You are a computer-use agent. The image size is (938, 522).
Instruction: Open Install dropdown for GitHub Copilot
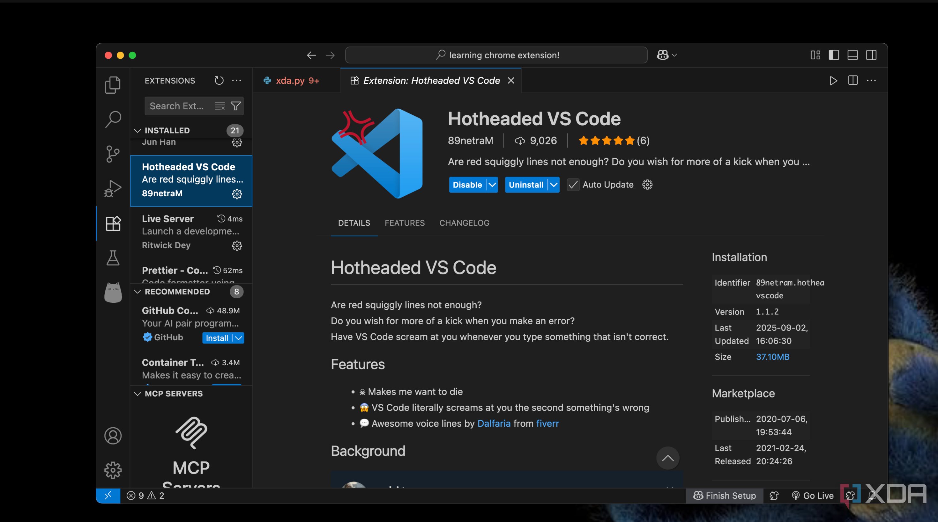click(x=239, y=338)
